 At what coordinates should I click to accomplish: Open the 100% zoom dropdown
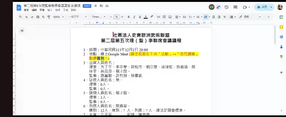58,17
